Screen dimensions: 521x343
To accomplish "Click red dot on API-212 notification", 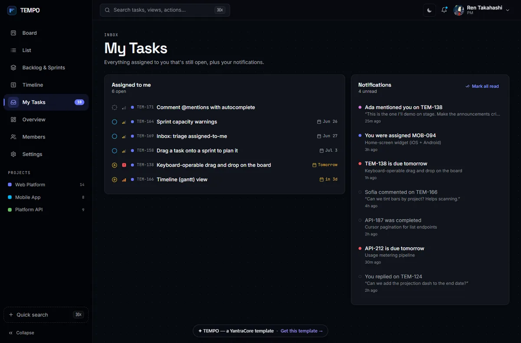I will click(x=360, y=248).
